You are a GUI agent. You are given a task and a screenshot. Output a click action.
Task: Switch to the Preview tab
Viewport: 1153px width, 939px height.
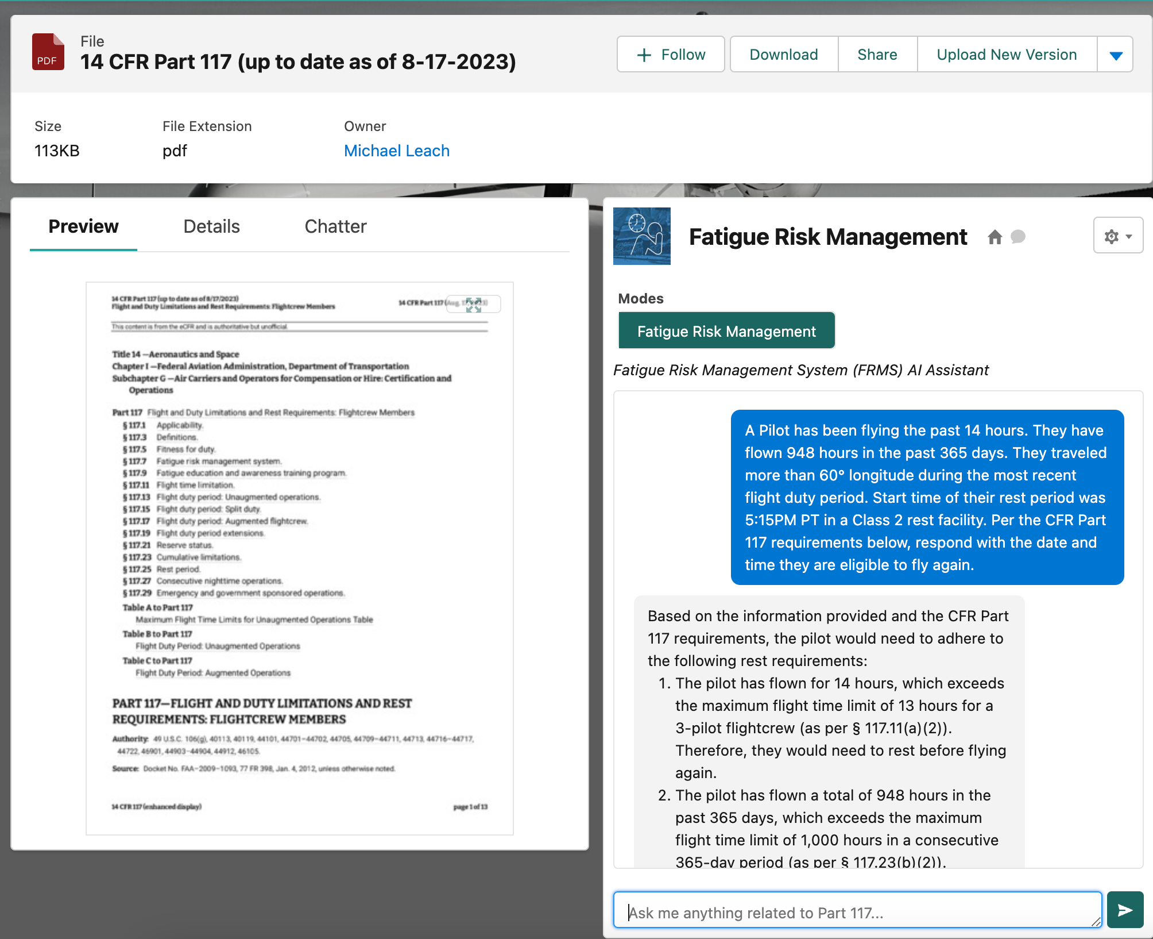(83, 226)
